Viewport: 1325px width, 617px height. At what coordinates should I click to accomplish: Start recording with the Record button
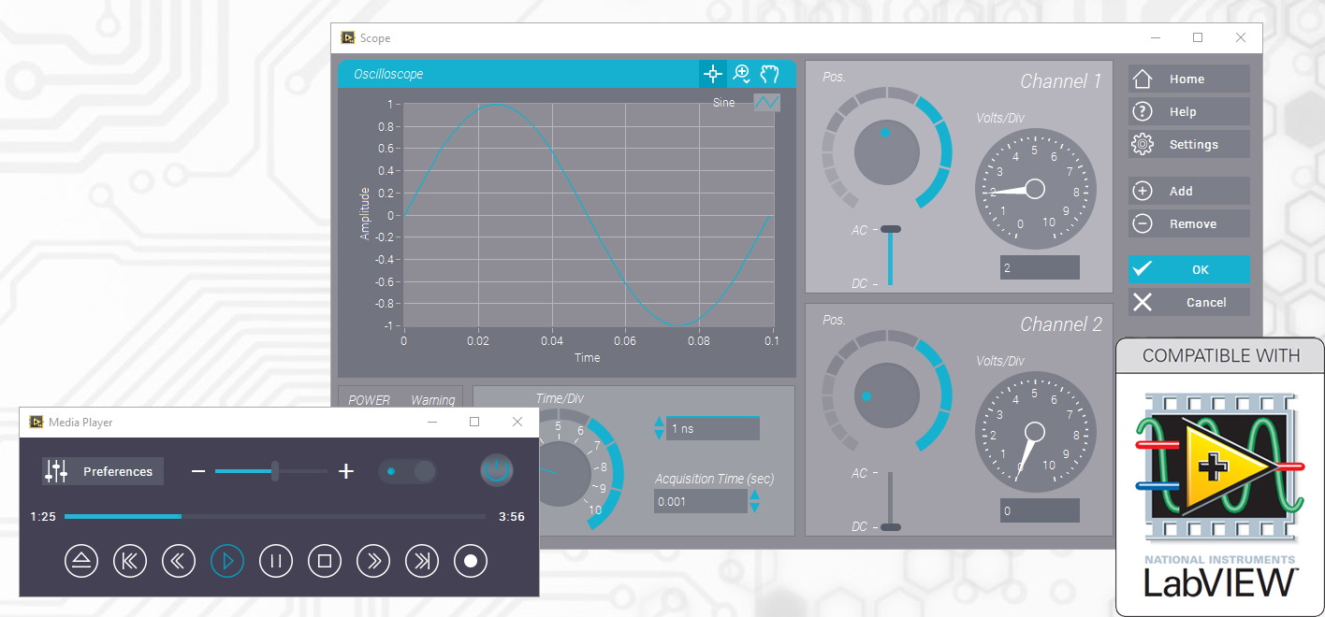point(471,561)
